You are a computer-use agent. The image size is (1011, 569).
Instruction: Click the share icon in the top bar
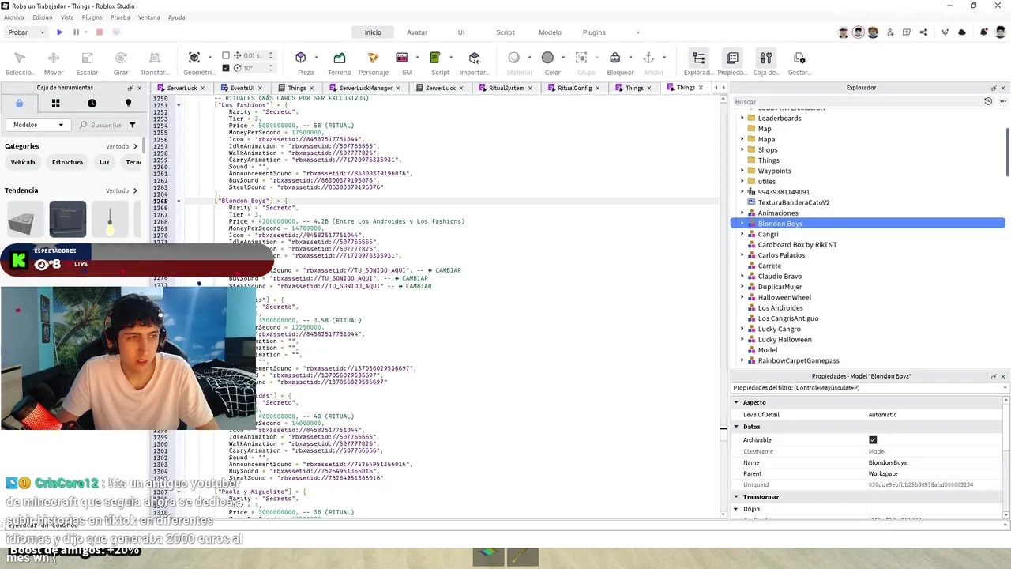(923, 32)
